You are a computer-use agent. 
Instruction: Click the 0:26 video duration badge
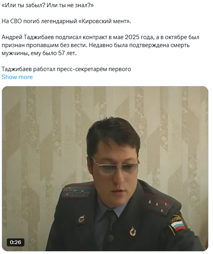tap(16, 242)
